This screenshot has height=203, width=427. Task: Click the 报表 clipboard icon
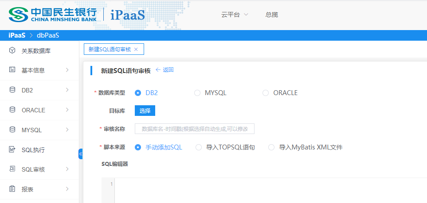click(x=12, y=189)
